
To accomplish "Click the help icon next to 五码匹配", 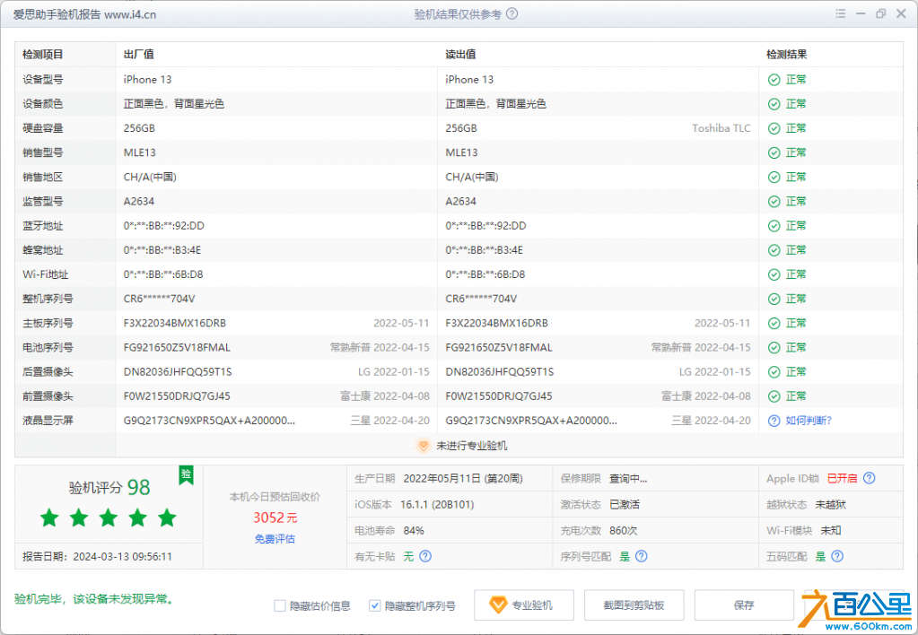I will point(838,556).
